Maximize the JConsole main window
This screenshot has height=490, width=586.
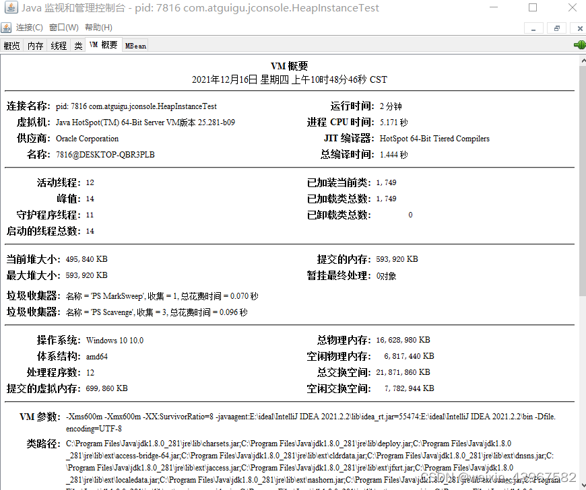point(533,7)
